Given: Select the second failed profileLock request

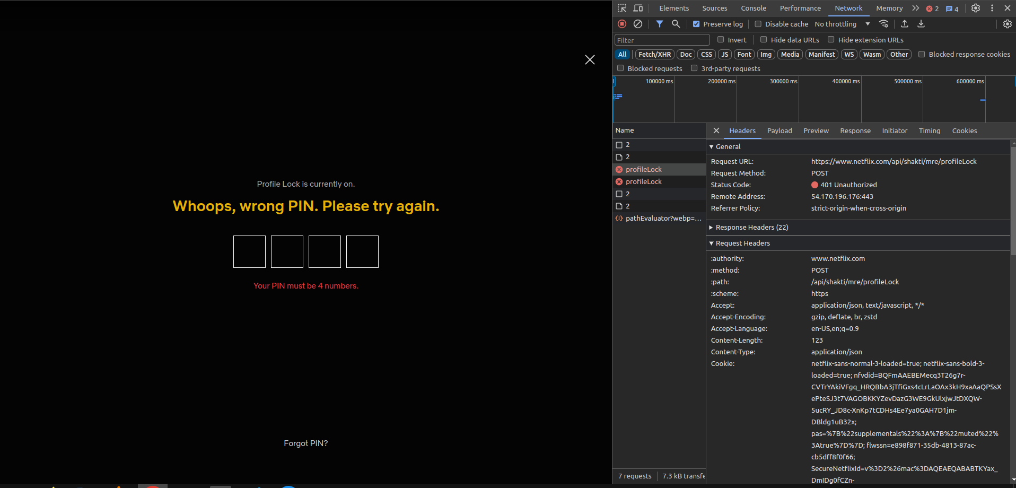Looking at the screenshot, I should tap(659, 181).
